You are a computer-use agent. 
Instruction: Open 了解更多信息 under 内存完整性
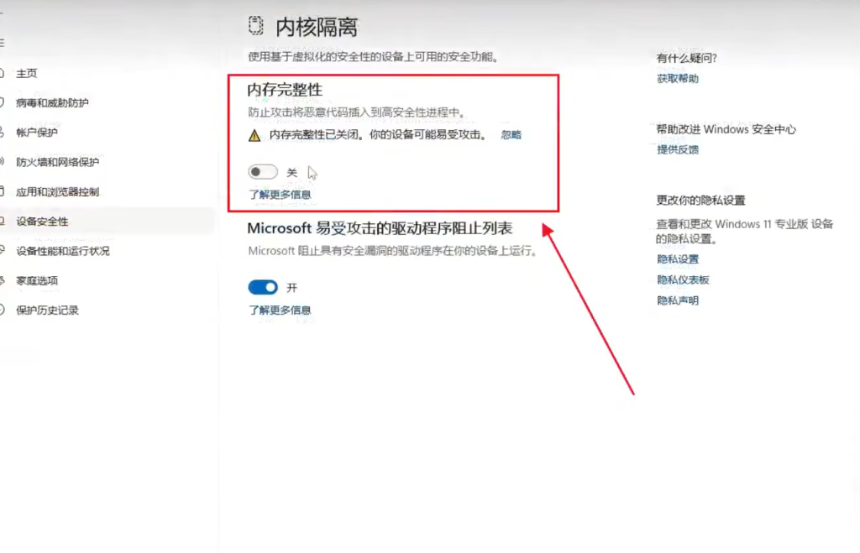tap(280, 195)
